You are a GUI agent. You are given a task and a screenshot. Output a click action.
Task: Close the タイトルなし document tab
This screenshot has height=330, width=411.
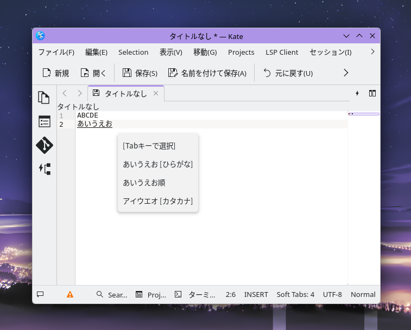[156, 94]
